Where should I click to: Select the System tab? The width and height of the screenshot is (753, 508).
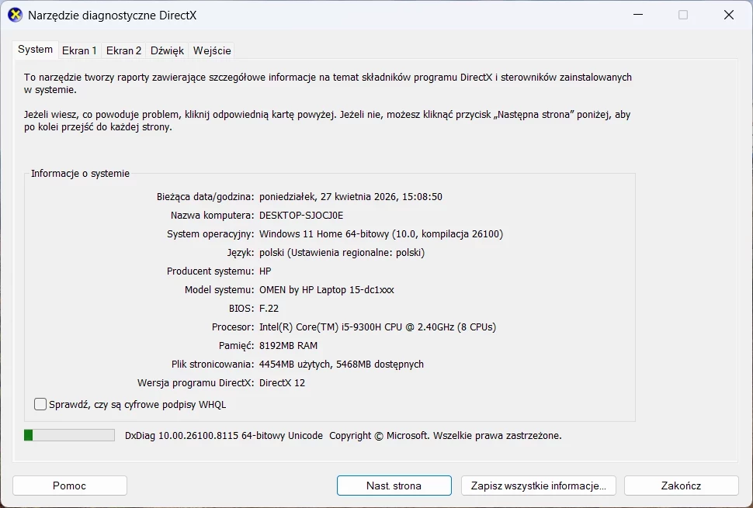pyautogui.click(x=35, y=50)
